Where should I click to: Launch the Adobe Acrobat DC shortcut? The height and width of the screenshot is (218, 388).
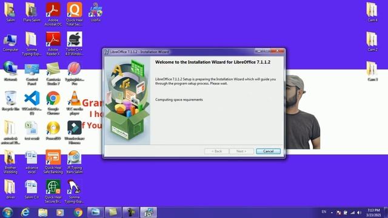53,14
